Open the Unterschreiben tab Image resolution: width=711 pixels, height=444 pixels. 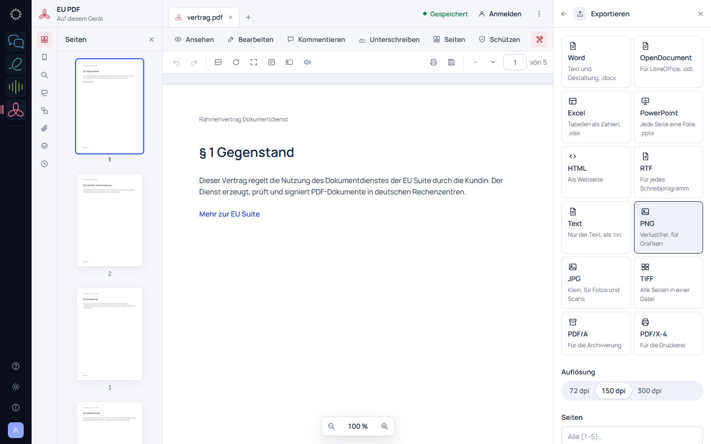pyautogui.click(x=389, y=39)
